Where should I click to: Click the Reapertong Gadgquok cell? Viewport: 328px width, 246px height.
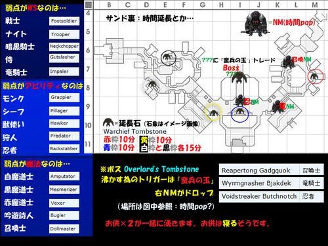coord(259,170)
